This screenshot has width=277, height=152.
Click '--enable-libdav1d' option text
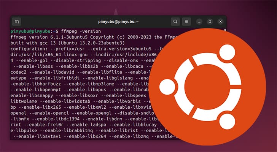pyautogui.click(x=52, y=72)
